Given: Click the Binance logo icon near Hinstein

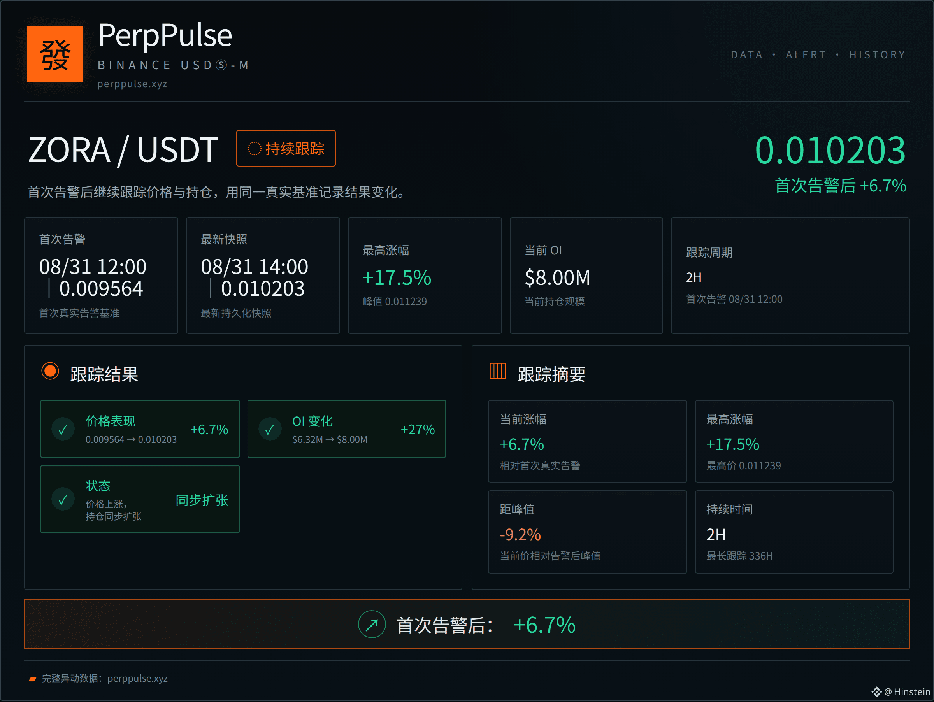Looking at the screenshot, I should (876, 691).
